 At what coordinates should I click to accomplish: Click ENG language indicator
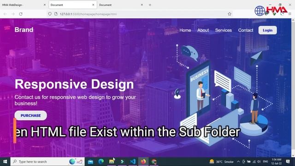[265, 162]
